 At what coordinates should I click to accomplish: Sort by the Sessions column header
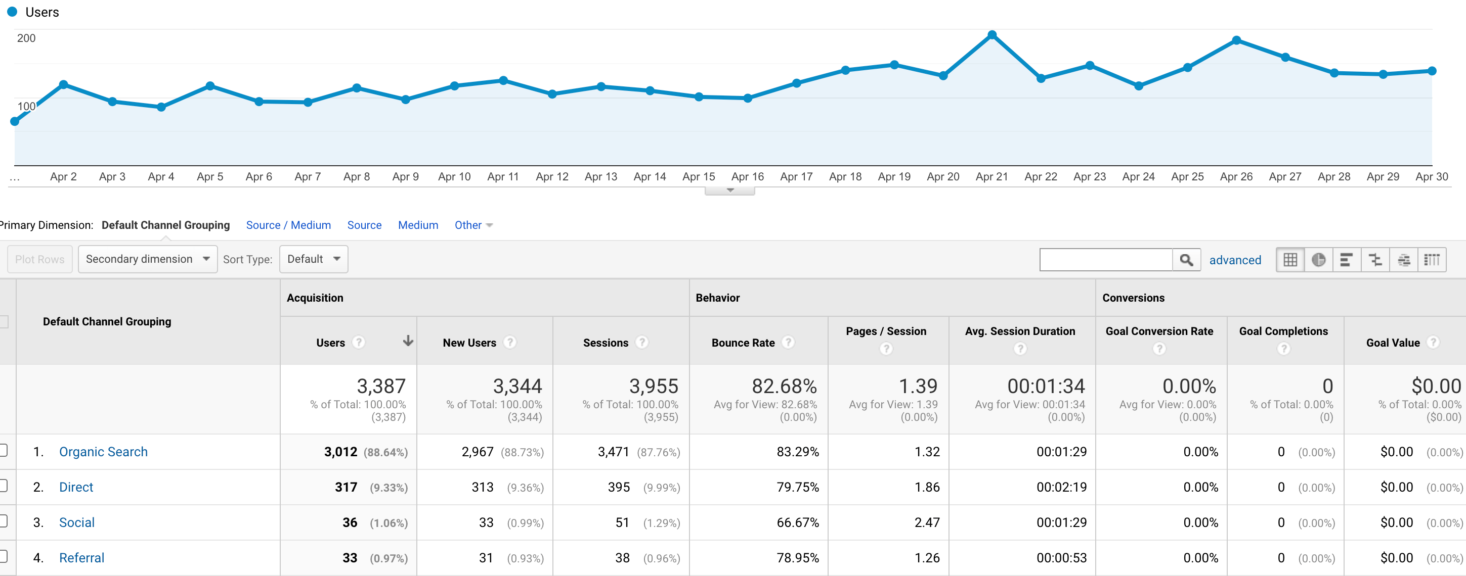coord(606,343)
